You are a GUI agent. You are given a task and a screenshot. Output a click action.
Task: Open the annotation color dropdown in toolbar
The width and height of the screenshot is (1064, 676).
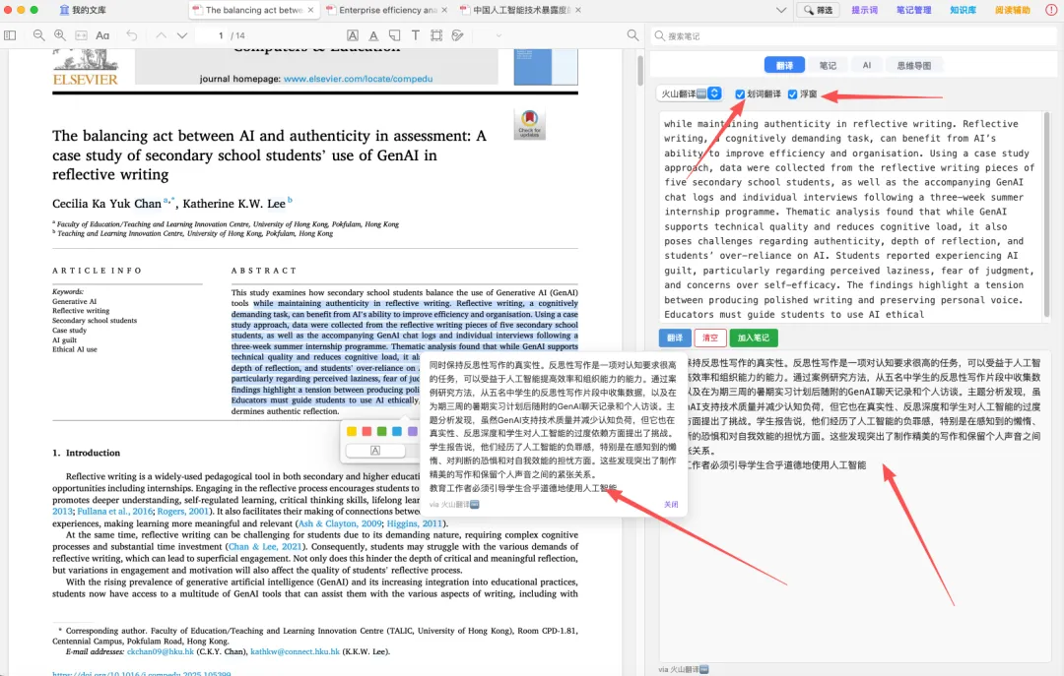pyautogui.click(x=499, y=35)
